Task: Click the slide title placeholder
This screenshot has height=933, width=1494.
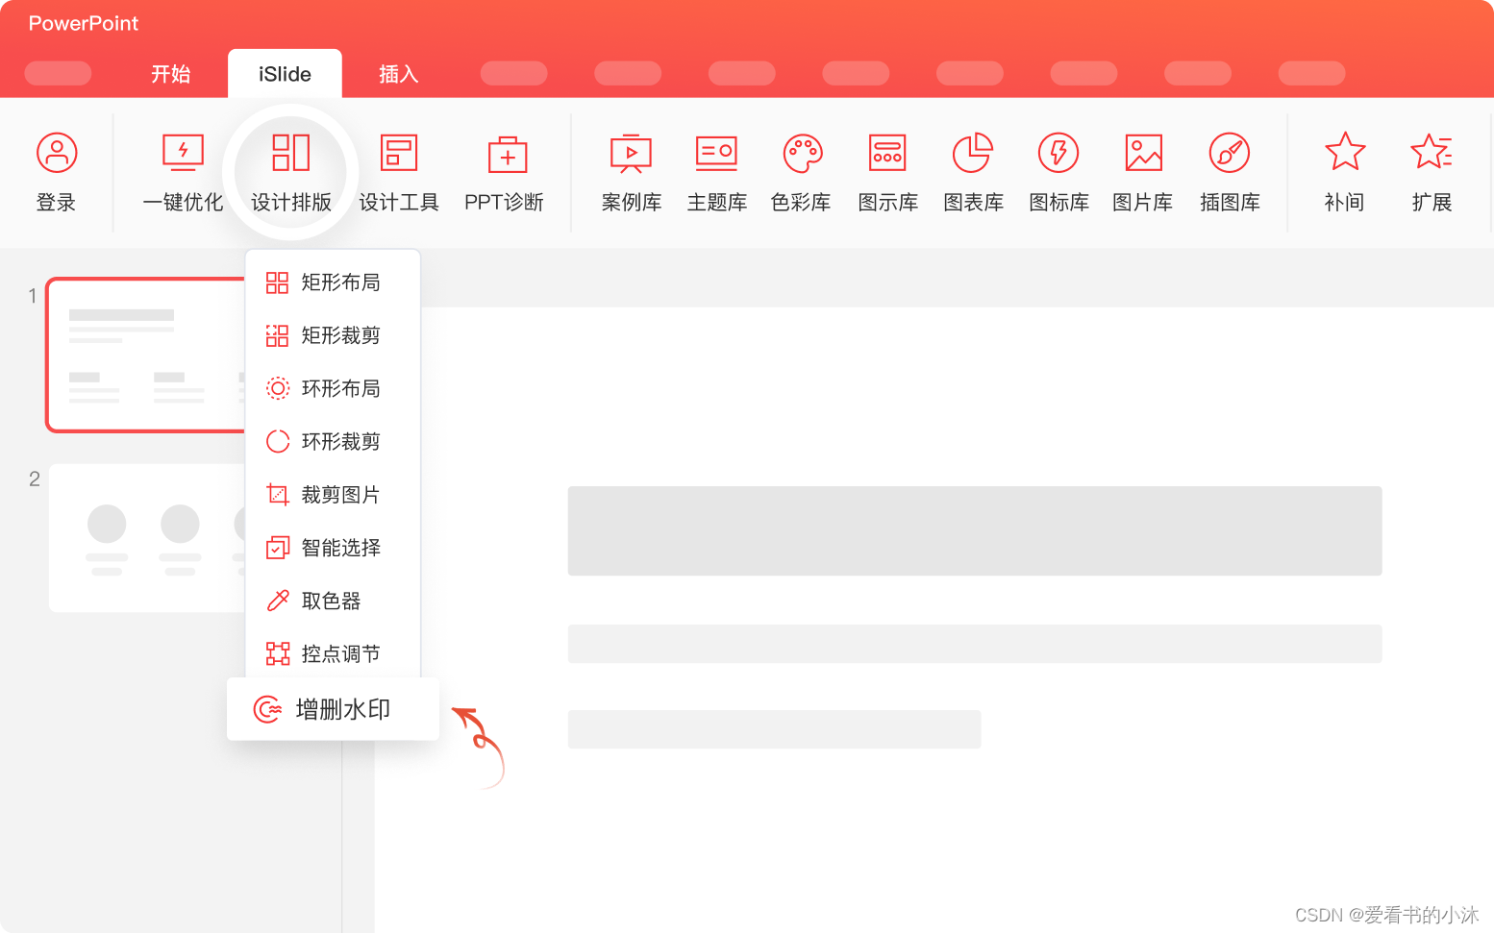Action: [974, 530]
